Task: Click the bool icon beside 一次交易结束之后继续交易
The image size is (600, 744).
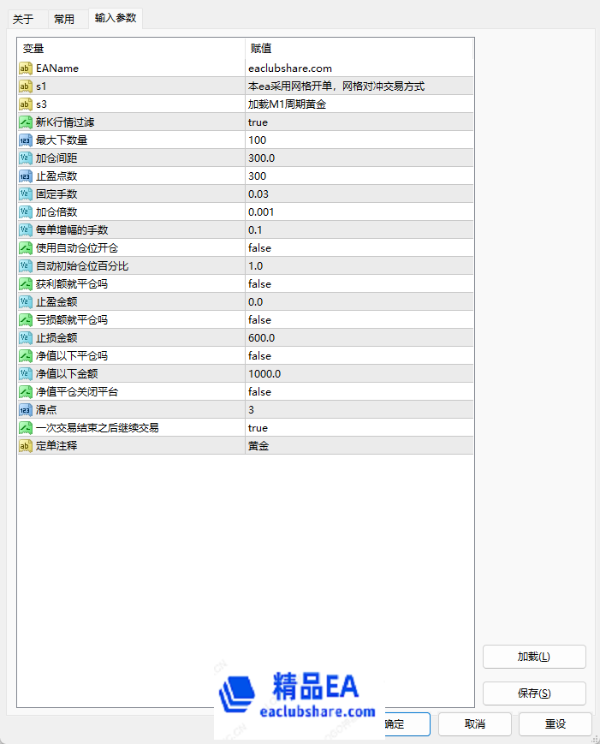Action: click(x=25, y=428)
